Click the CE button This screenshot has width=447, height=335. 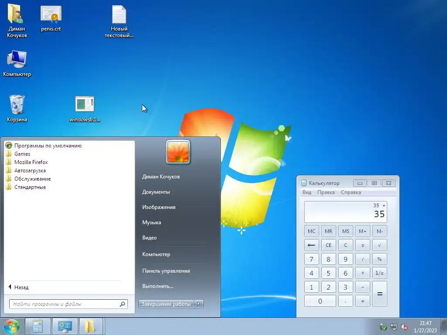tap(328, 245)
